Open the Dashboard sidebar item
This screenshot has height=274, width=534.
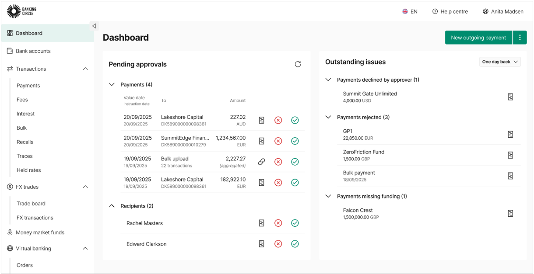coord(47,33)
